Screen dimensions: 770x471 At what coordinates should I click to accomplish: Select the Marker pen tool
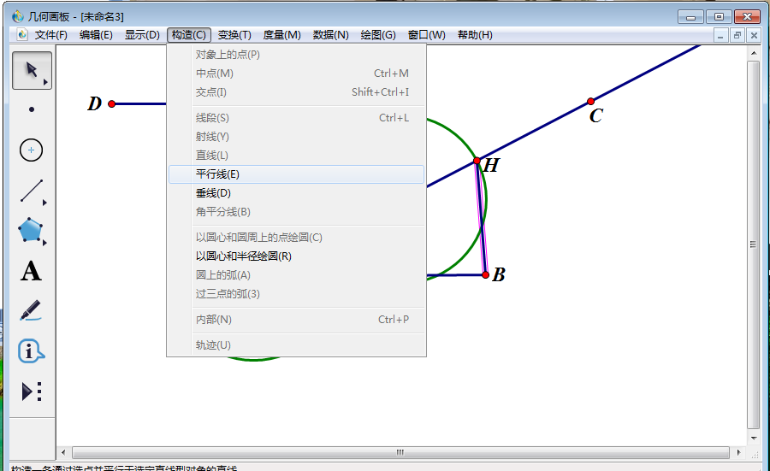31,310
